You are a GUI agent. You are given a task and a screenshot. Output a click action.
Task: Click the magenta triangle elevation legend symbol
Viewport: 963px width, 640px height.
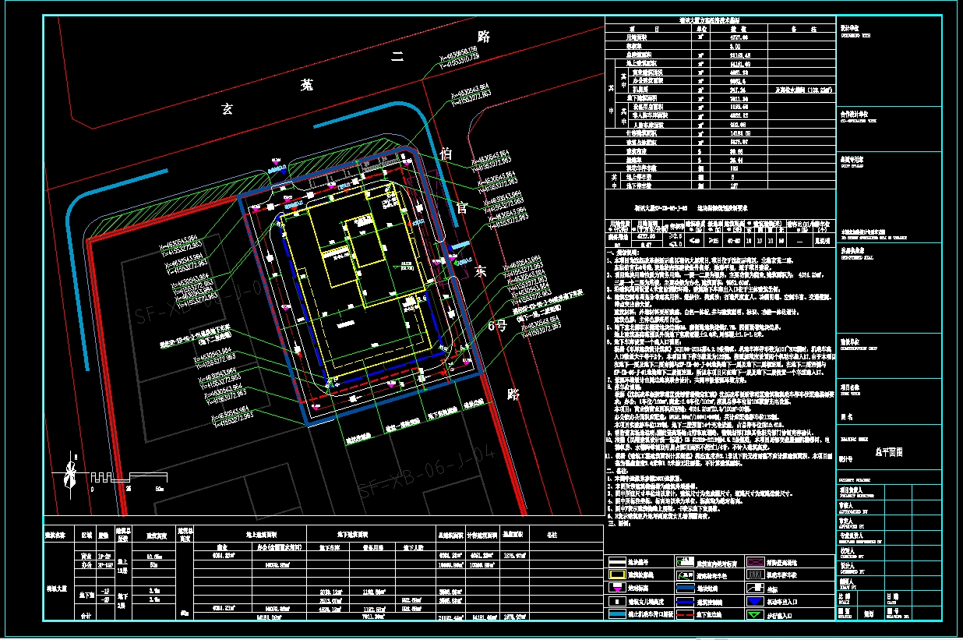pos(616,588)
